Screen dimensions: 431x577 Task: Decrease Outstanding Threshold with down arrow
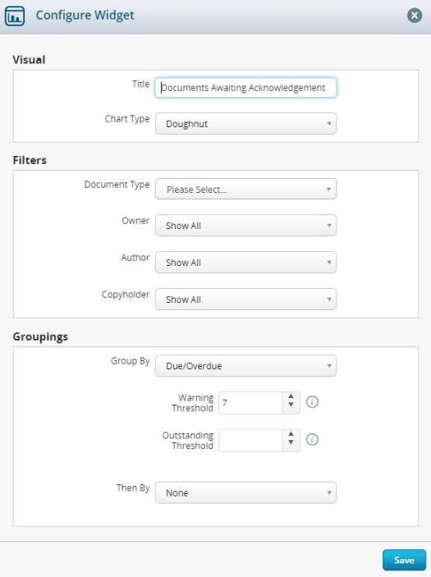pos(291,442)
